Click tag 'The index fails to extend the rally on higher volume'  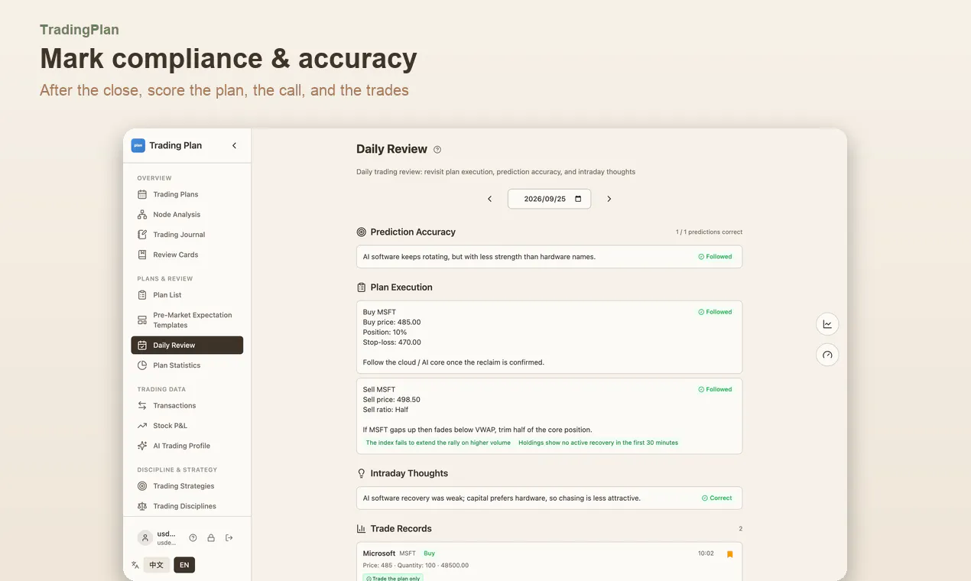pyautogui.click(x=438, y=443)
